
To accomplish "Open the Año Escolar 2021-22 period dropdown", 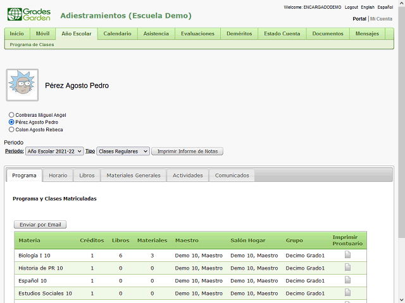I will (54, 151).
